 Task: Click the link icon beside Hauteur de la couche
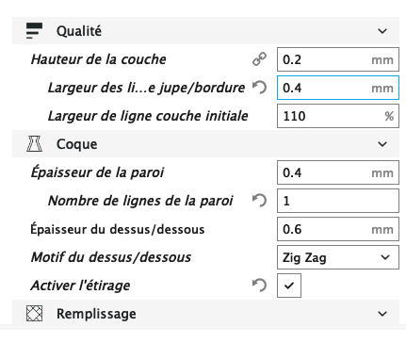click(259, 59)
